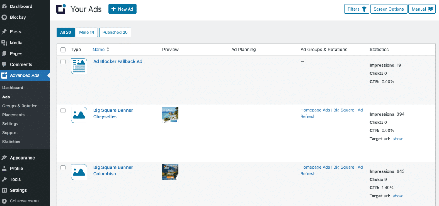Switch to the Published 20 view
This screenshot has height=206, width=439.
point(115,32)
